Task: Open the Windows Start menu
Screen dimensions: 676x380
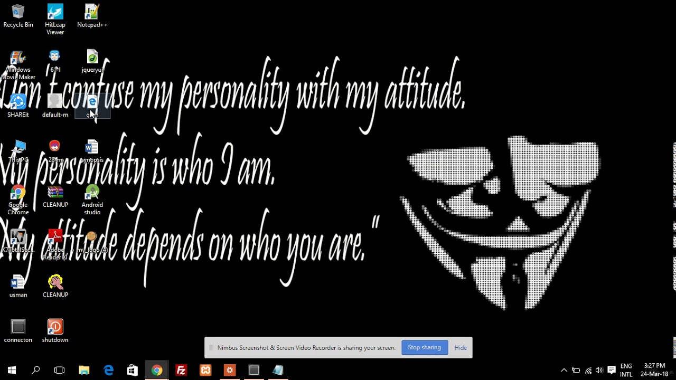Action: pyautogui.click(x=12, y=370)
